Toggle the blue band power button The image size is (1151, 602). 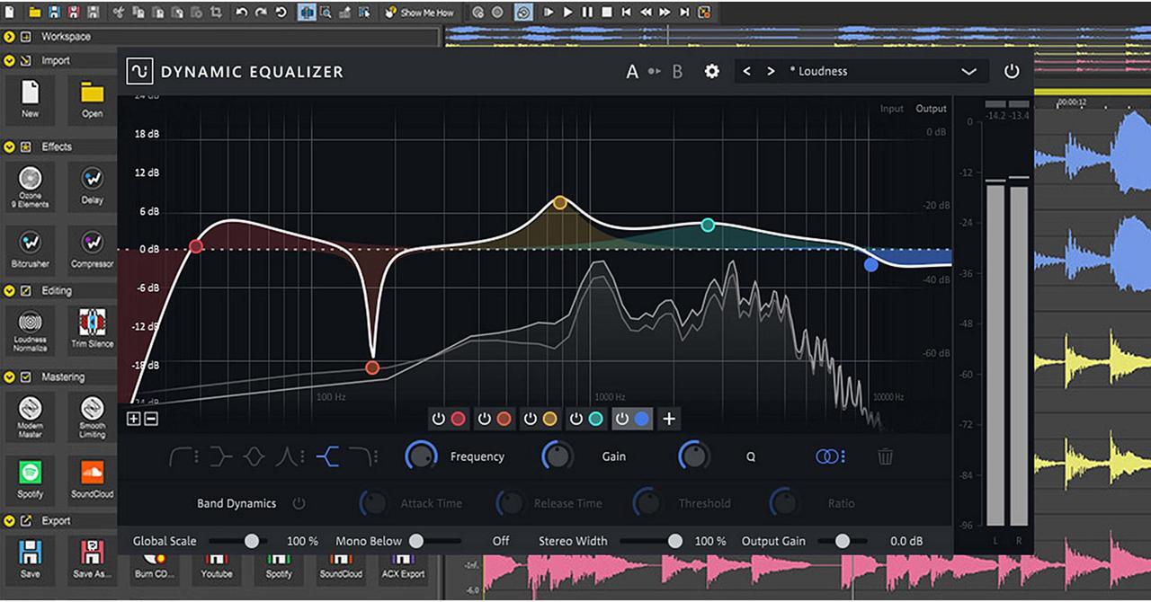click(621, 419)
